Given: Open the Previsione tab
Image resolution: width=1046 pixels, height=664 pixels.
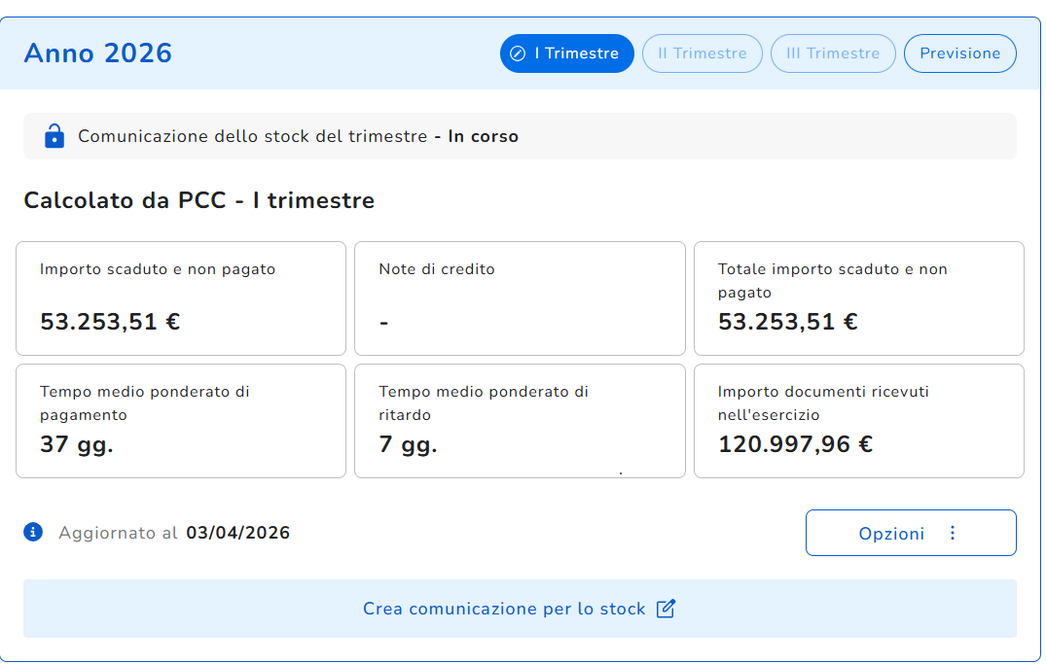Looking at the screenshot, I should click(x=959, y=53).
